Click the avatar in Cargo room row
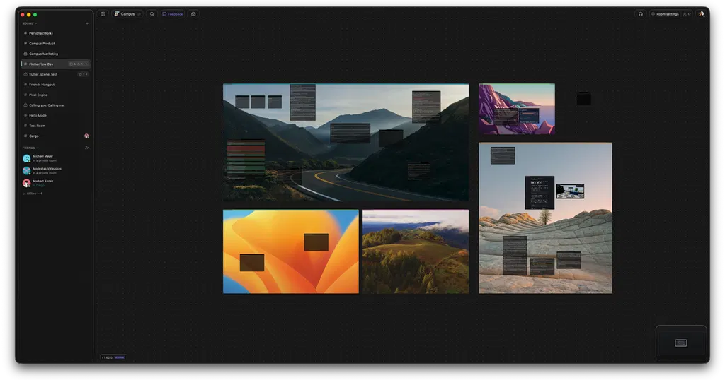Viewport: 725px width, 380px height. click(x=86, y=136)
